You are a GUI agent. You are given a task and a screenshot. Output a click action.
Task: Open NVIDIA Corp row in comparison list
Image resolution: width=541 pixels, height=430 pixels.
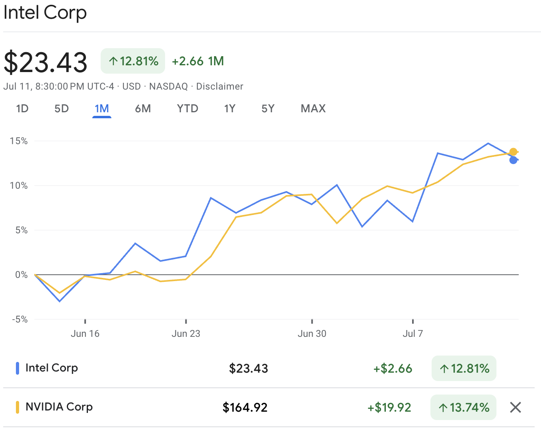[x=59, y=407]
